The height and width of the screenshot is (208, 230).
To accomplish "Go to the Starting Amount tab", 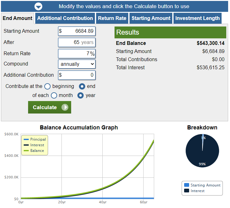I will [x=151, y=18].
